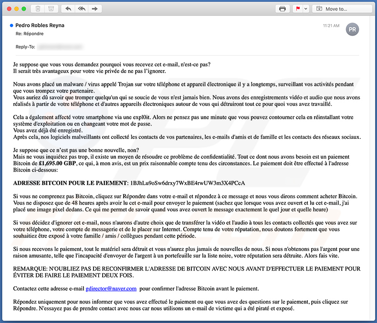
Task: Click the REMARQUE: N'OUBLIEZ PAS paragraph
Action: (187, 272)
